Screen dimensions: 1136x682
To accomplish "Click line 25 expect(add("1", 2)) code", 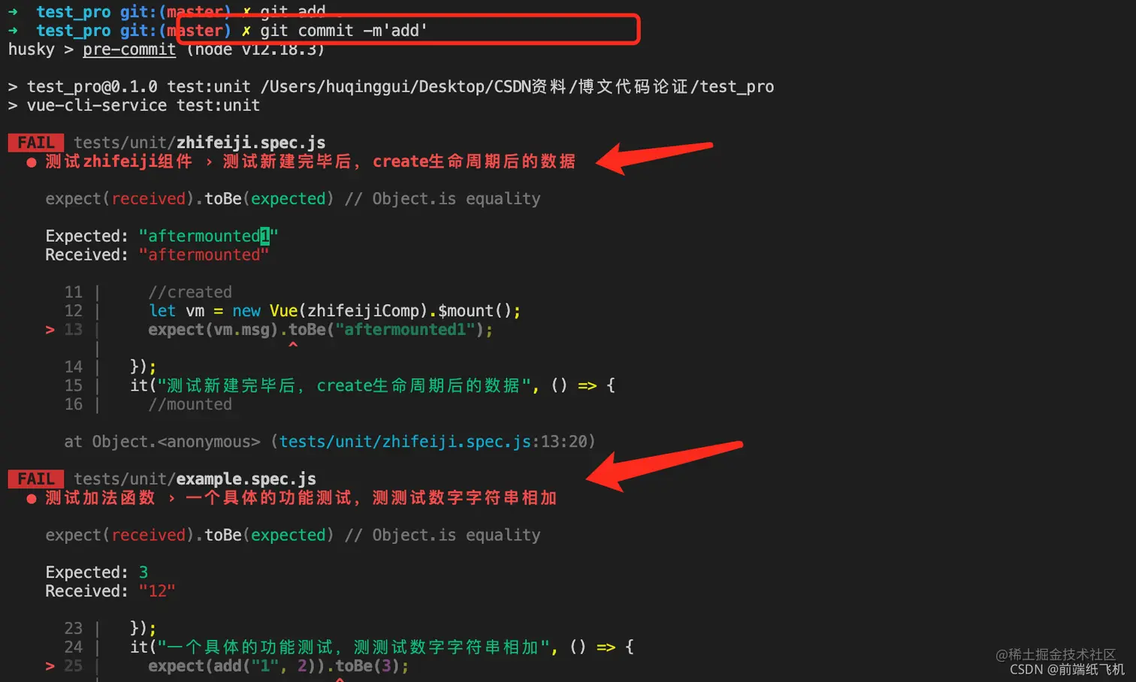I will 279,666.
